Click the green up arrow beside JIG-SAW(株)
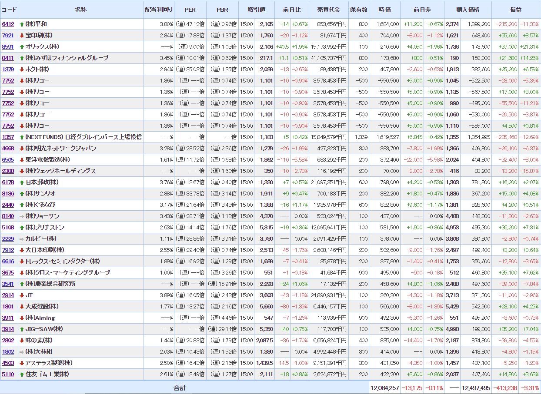The width and height of the screenshot is (541, 394). 22,329
